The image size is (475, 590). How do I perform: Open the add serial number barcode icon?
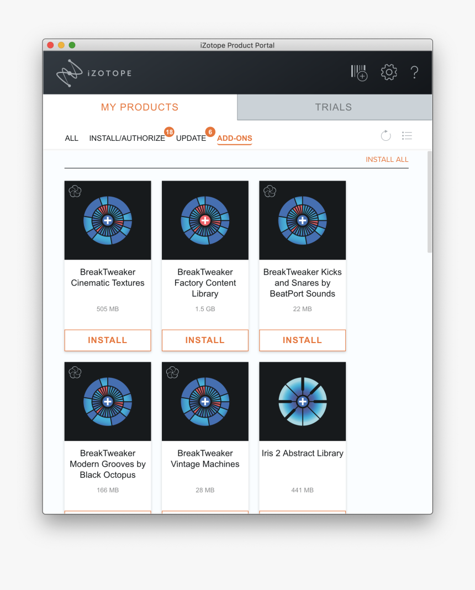coord(359,72)
